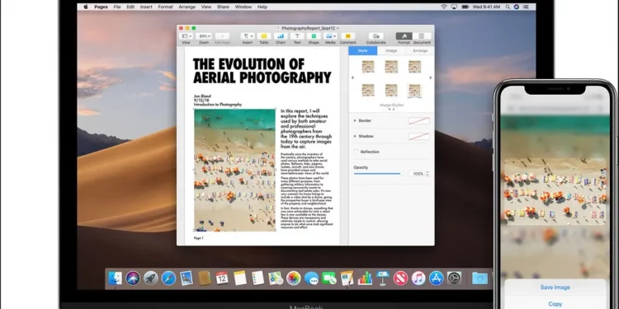This screenshot has width=619, height=309.
Task: Click the Spotlight search icon
Action: 508,7
